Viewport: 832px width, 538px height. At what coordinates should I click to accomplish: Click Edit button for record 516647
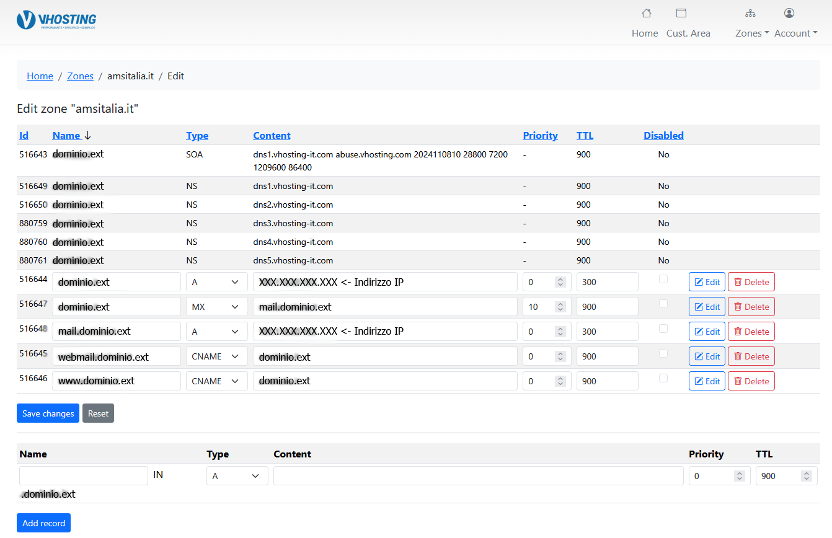[x=707, y=307]
